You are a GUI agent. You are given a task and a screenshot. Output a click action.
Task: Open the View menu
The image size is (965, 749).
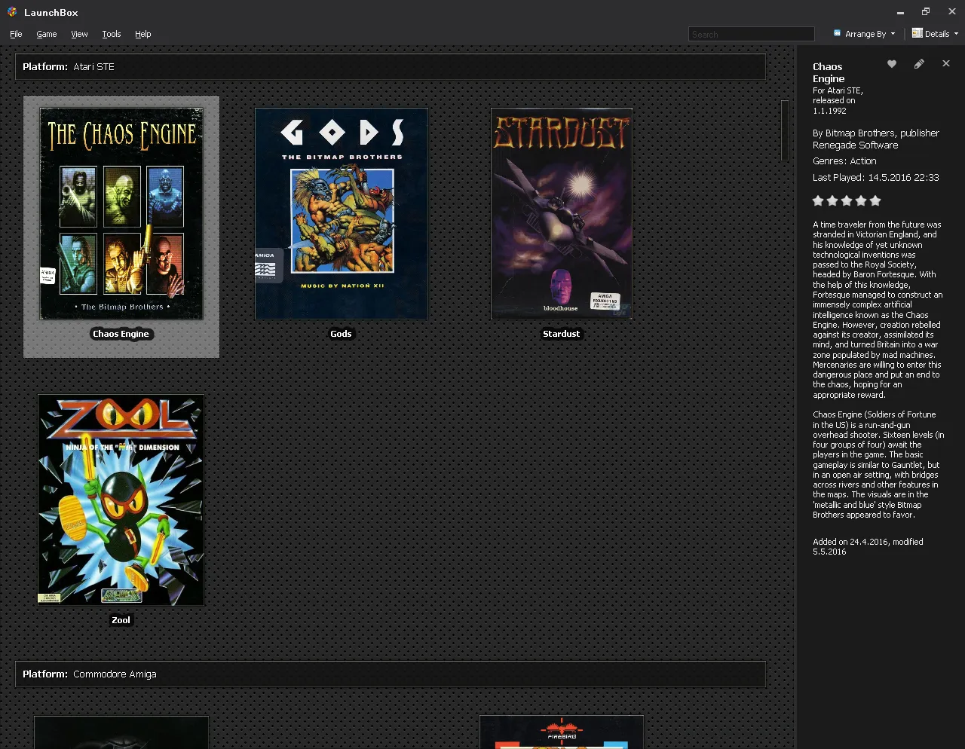coord(79,34)
